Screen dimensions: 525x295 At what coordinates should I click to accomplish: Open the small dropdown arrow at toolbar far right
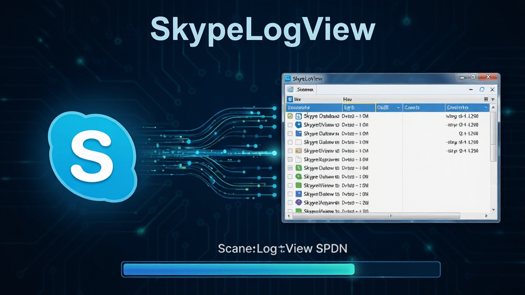[493, 99]
